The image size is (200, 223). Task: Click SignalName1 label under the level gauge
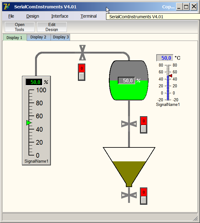click(36, 161)
